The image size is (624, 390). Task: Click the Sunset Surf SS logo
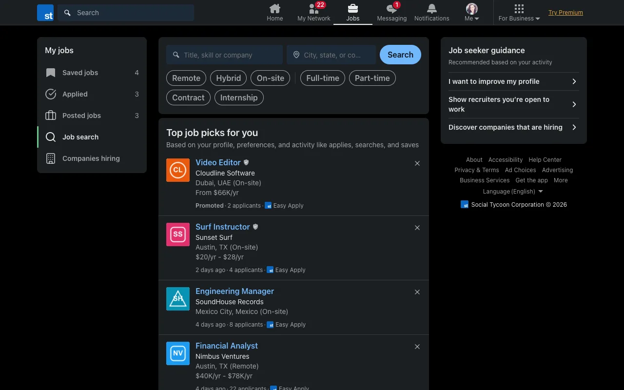(178, 234)
